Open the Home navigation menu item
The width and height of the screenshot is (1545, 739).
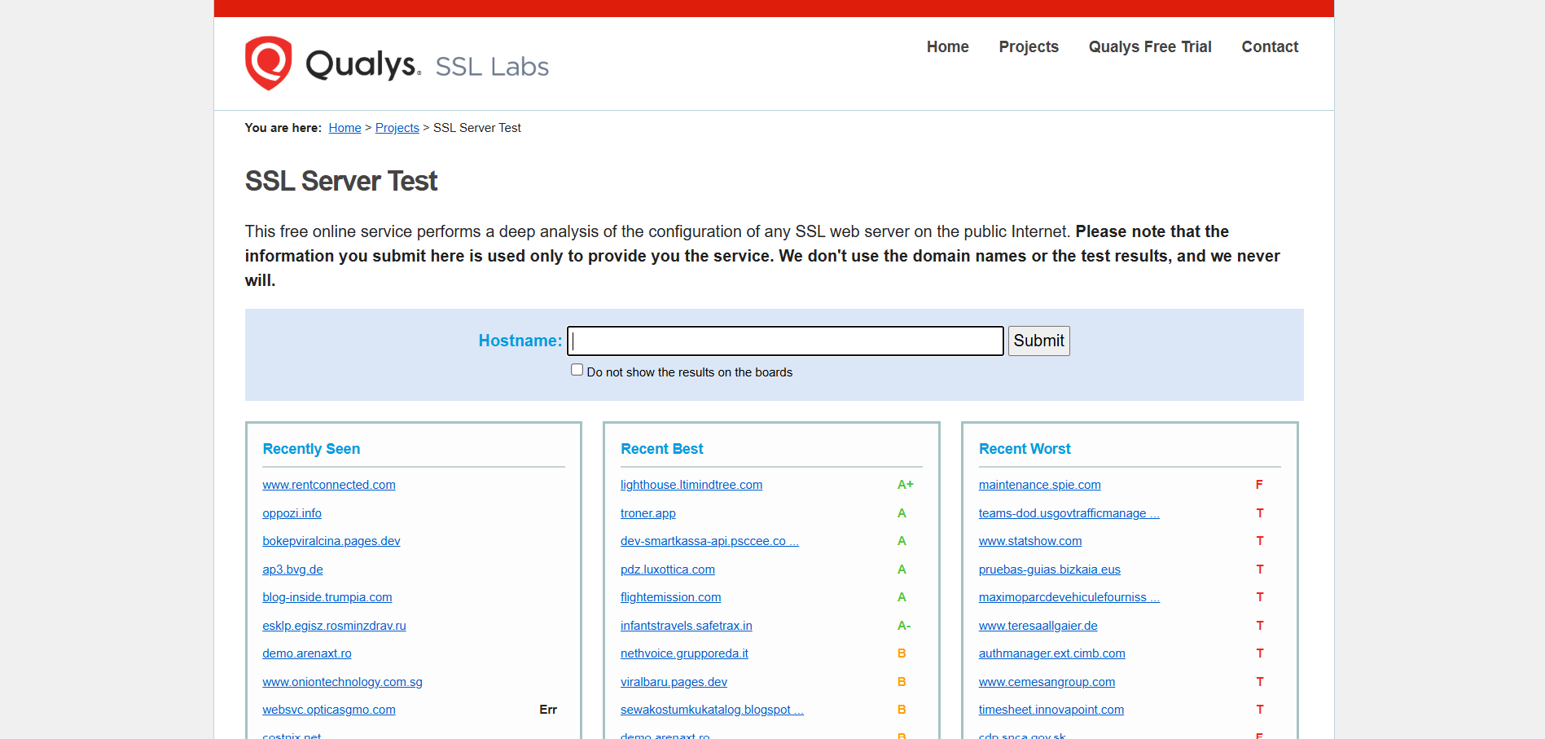[x=947, y=46]
